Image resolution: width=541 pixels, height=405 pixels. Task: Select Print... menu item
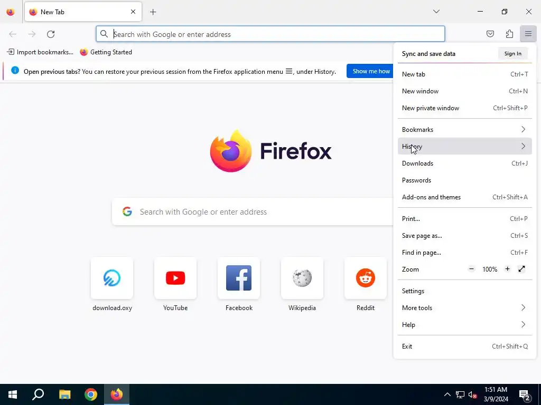pos(465,219)
